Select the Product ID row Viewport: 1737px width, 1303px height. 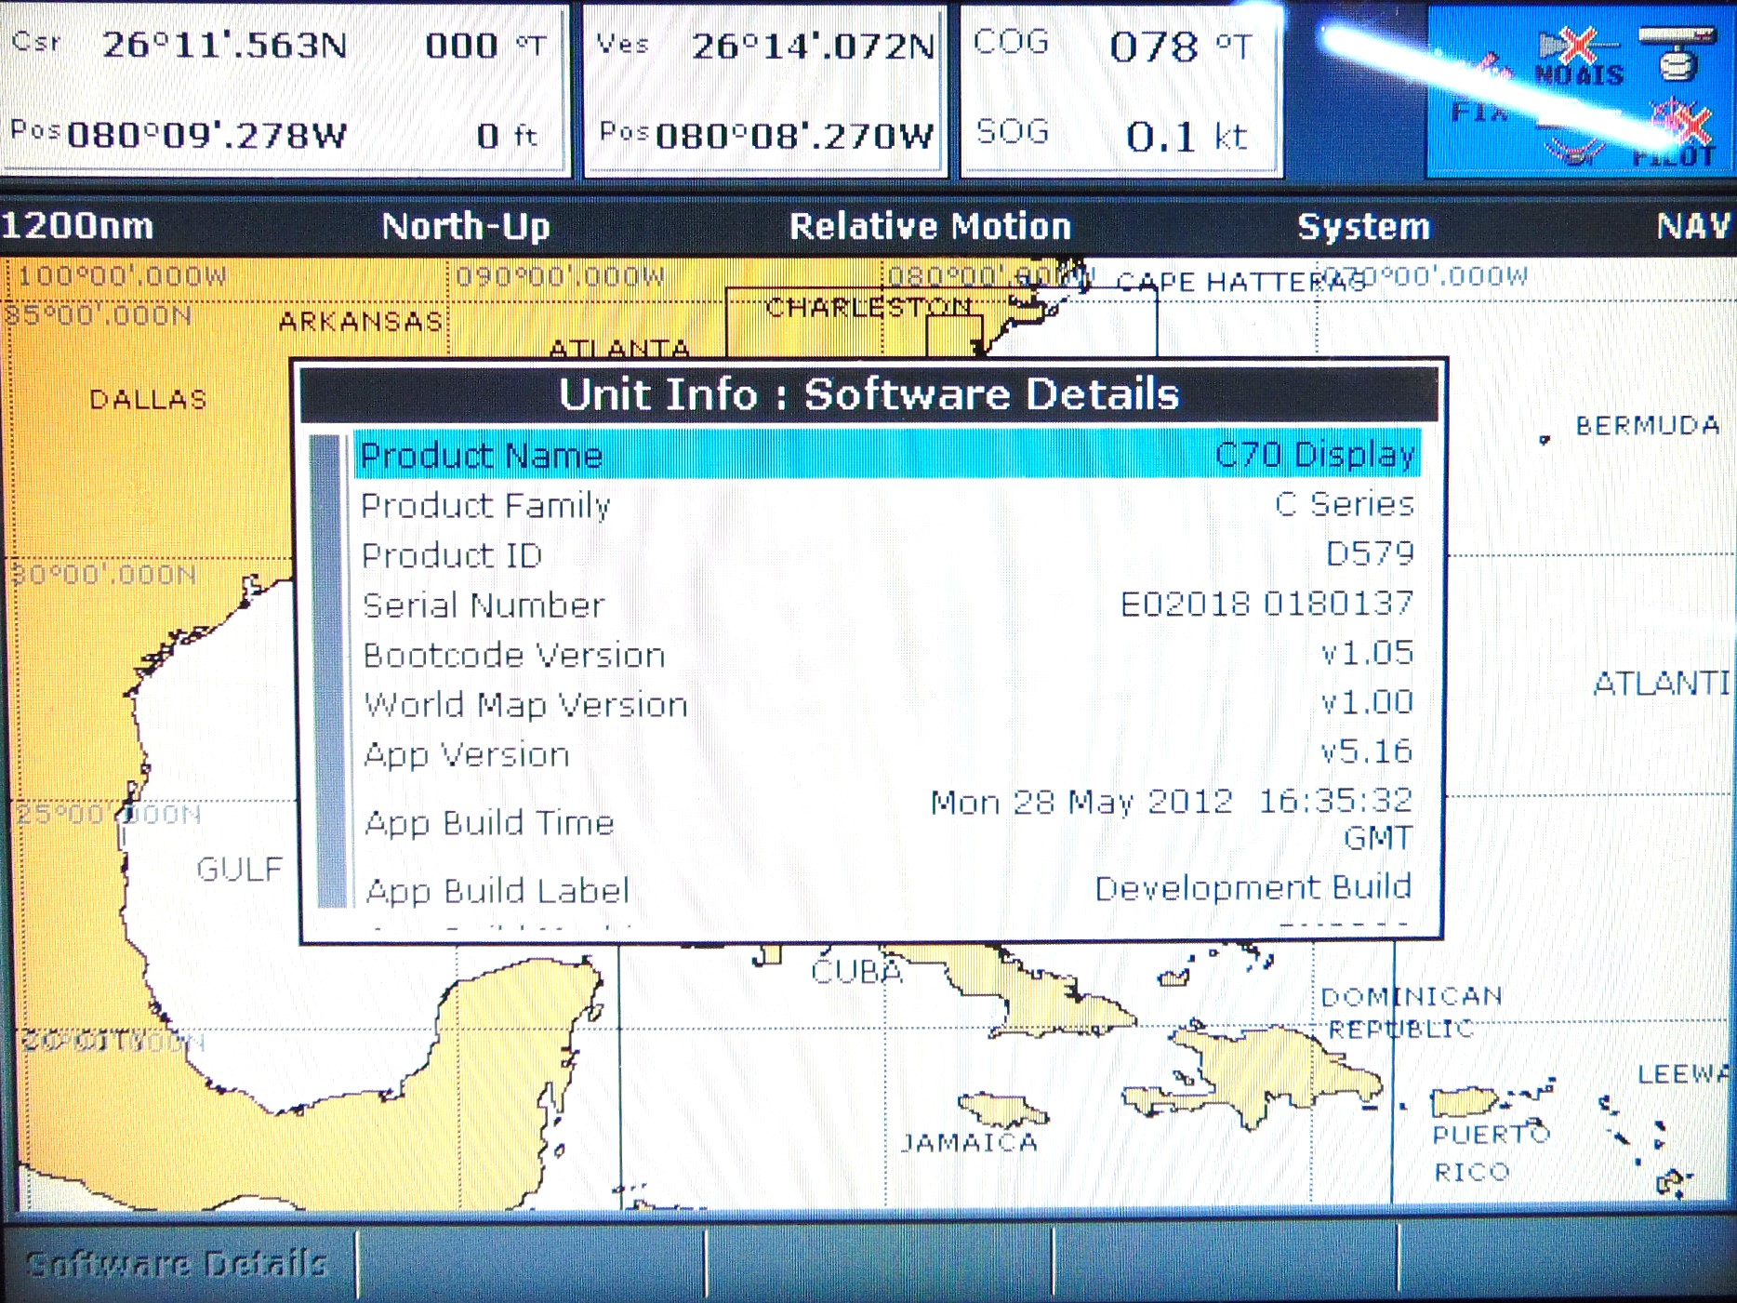point(887,555)
